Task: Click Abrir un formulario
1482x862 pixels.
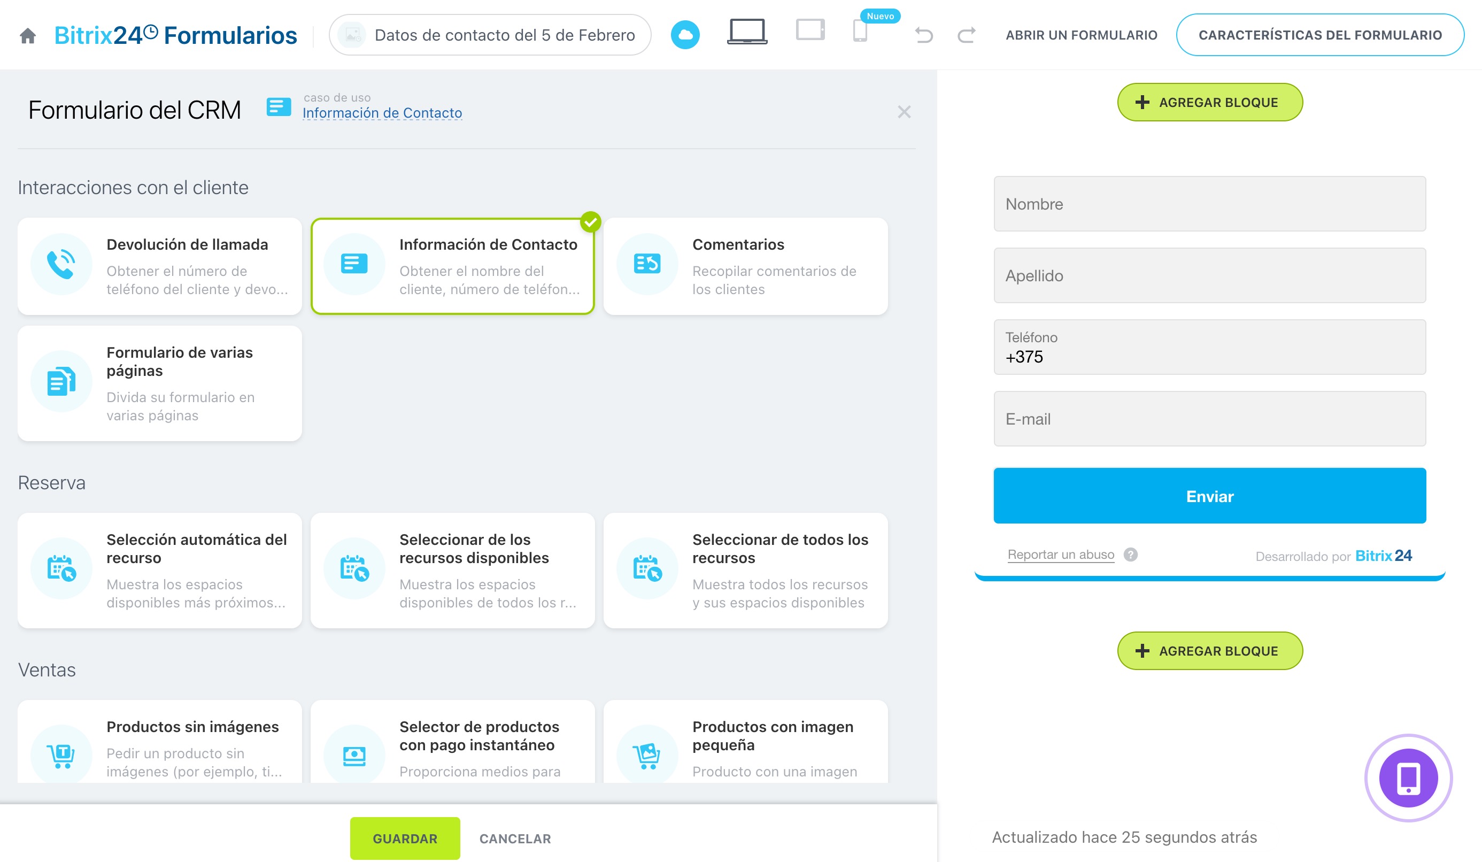Action: pos(1081,35)
